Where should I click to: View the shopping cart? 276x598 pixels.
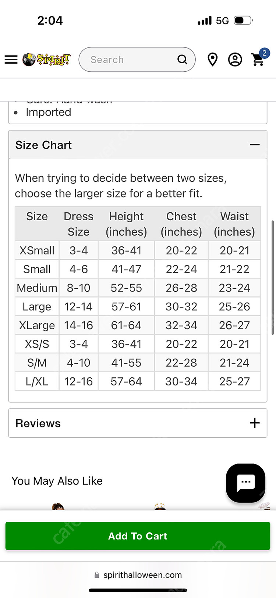[x=257, y=61]
